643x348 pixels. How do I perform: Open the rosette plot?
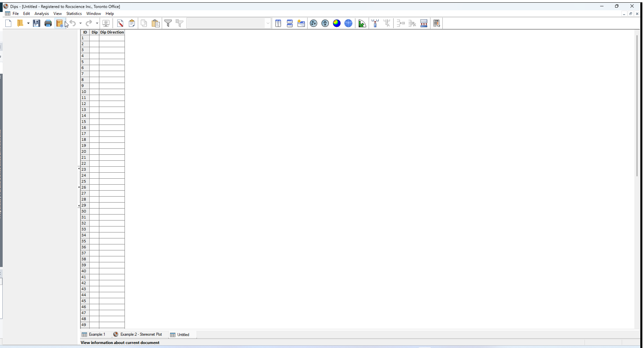[362, 23]
